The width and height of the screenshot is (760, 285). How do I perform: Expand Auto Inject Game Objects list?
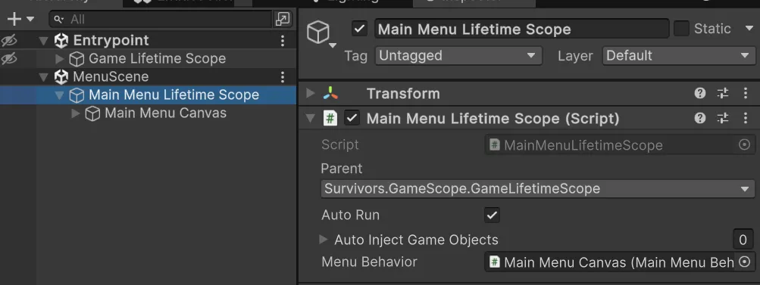click(324, 239)
